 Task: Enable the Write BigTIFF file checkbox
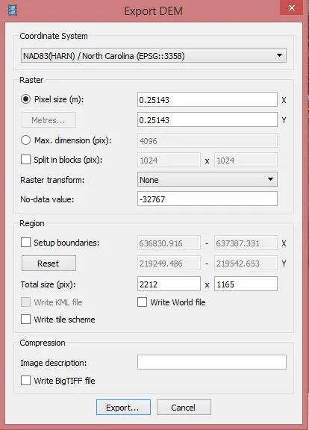coord(25,381)
